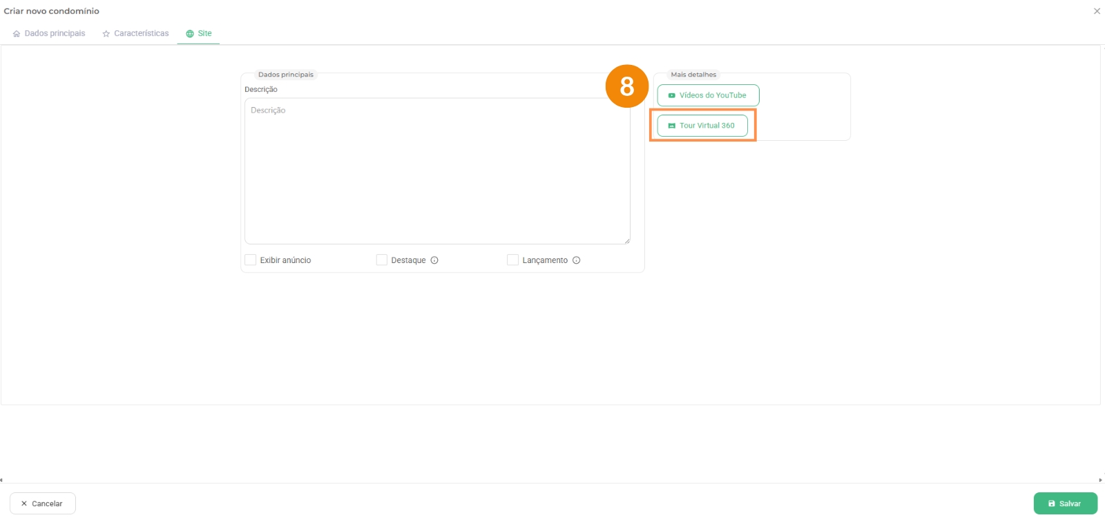Viewport: 1105px width, 522px height.
Task: Click the globe icon on Site tab
Action: [x=190, y=34]
